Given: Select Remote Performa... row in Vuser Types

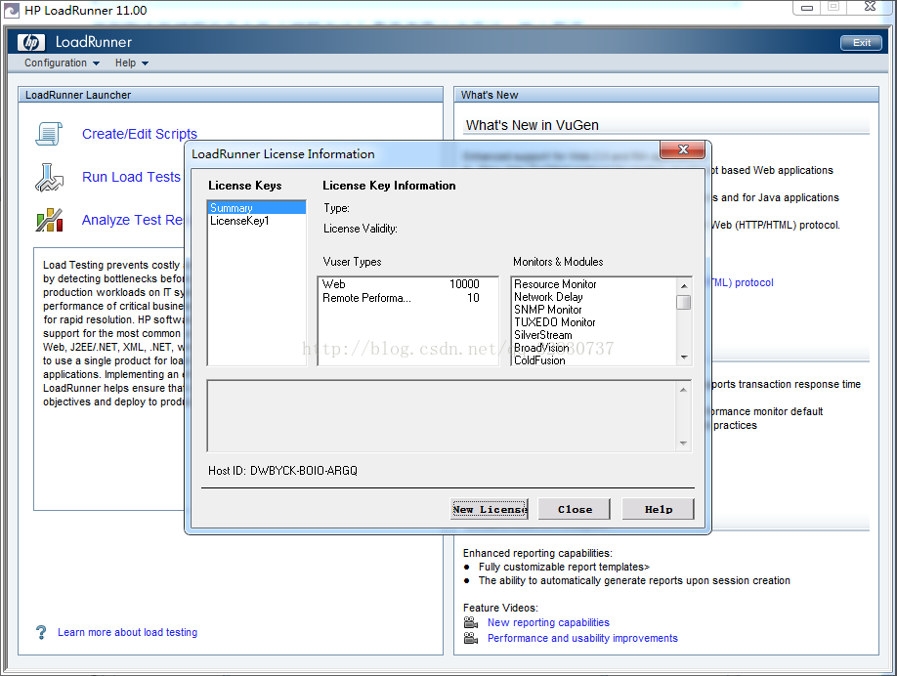Looking at the screenshot, I should pyautogui.click(x=407, y=297).
